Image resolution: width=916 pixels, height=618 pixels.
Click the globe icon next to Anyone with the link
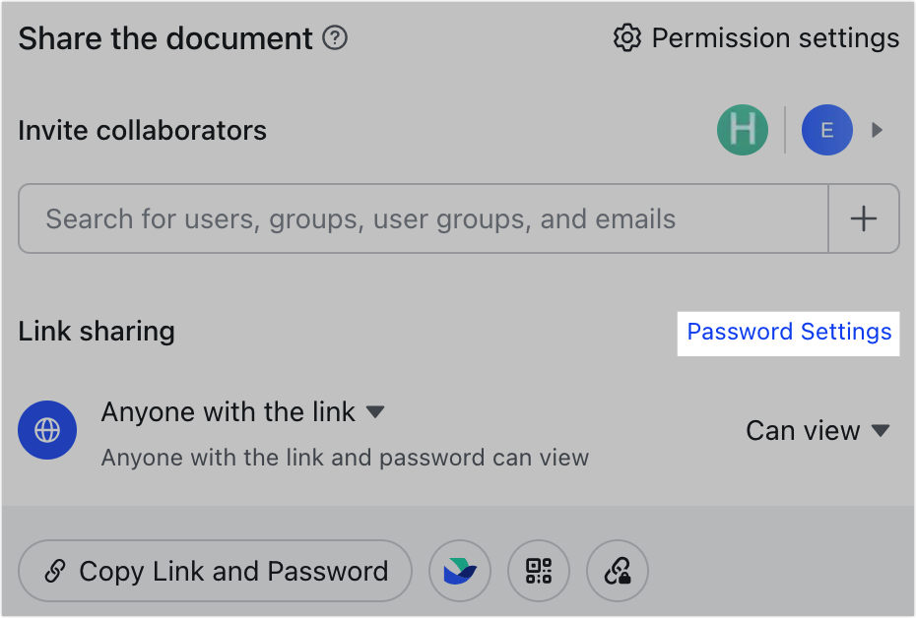point(46,430)
